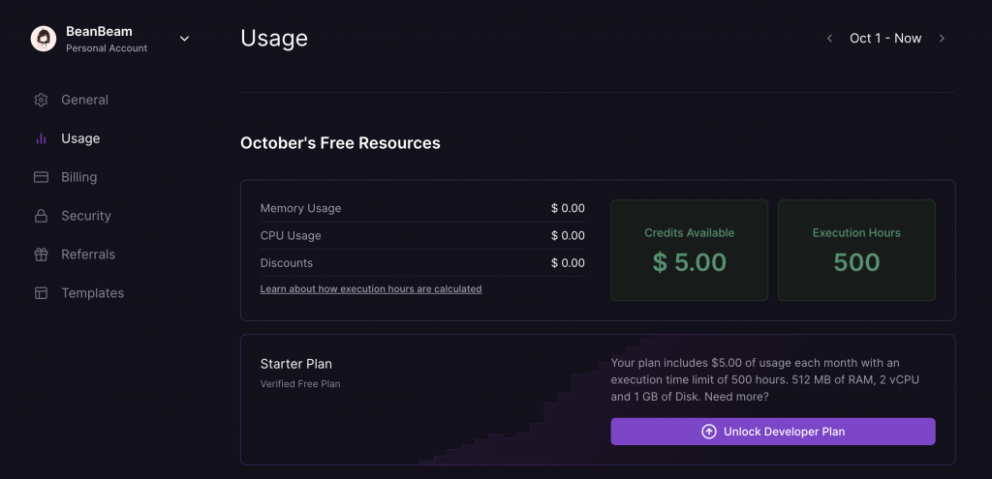Image resolution: width=992 pixels, height=479 pixels.
Task: Click the Execution Hours card
Action: point(856,250)
